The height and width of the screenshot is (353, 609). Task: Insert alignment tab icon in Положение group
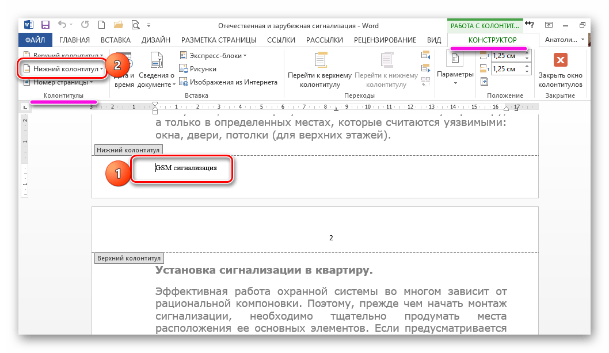click(x=484, y=82)
